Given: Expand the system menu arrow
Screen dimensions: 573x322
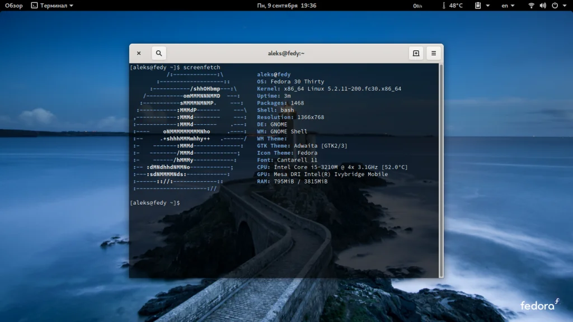Looking at the screenshot, I should (x=565, y=6).
